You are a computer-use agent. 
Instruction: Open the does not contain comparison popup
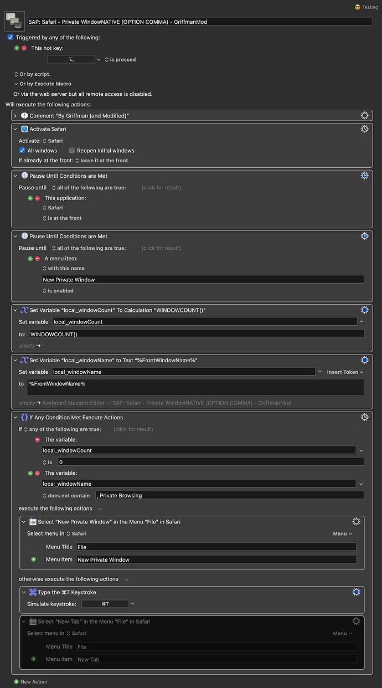tap(66, 495)
